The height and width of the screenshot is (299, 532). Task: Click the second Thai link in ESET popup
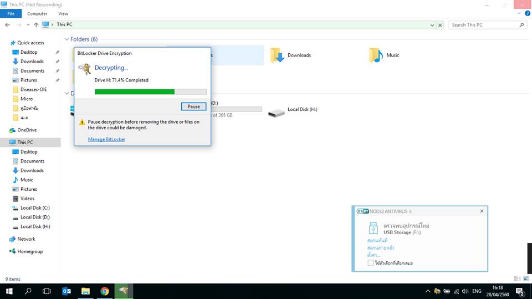point(381,248)
